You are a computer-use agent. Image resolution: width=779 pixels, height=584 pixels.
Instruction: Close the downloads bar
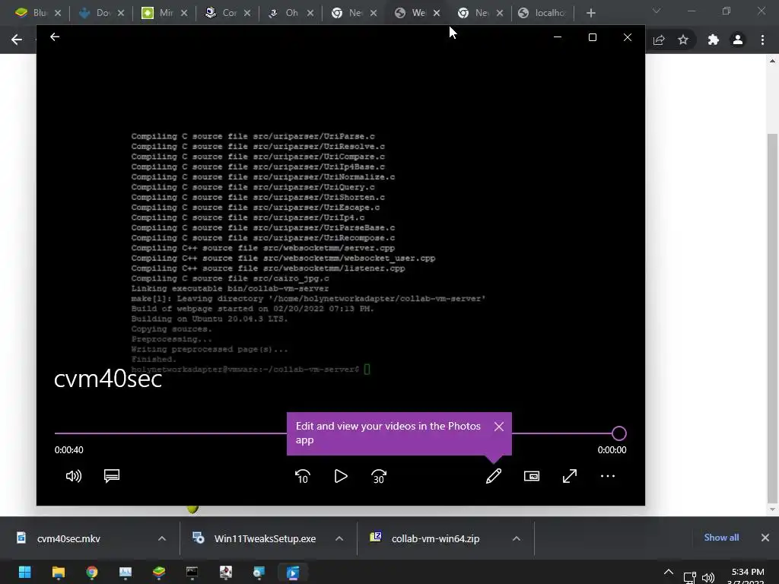pos(765,538)
